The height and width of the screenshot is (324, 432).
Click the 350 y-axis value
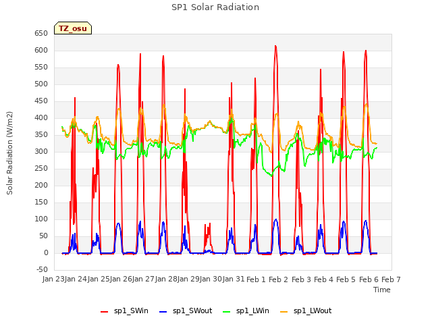click(41, 135)
